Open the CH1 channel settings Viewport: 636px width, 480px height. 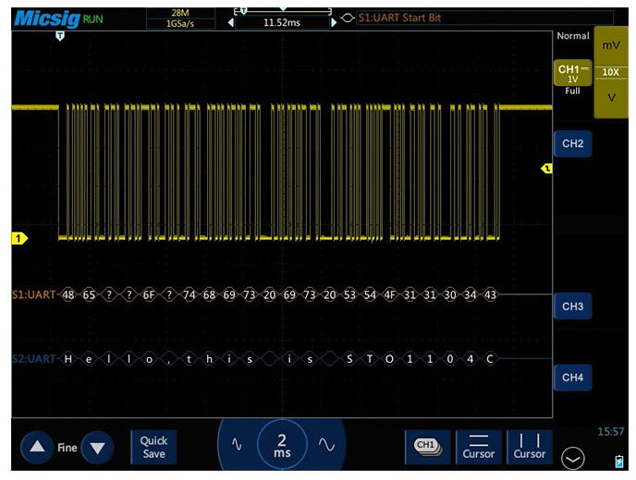(x=572, y=74)
